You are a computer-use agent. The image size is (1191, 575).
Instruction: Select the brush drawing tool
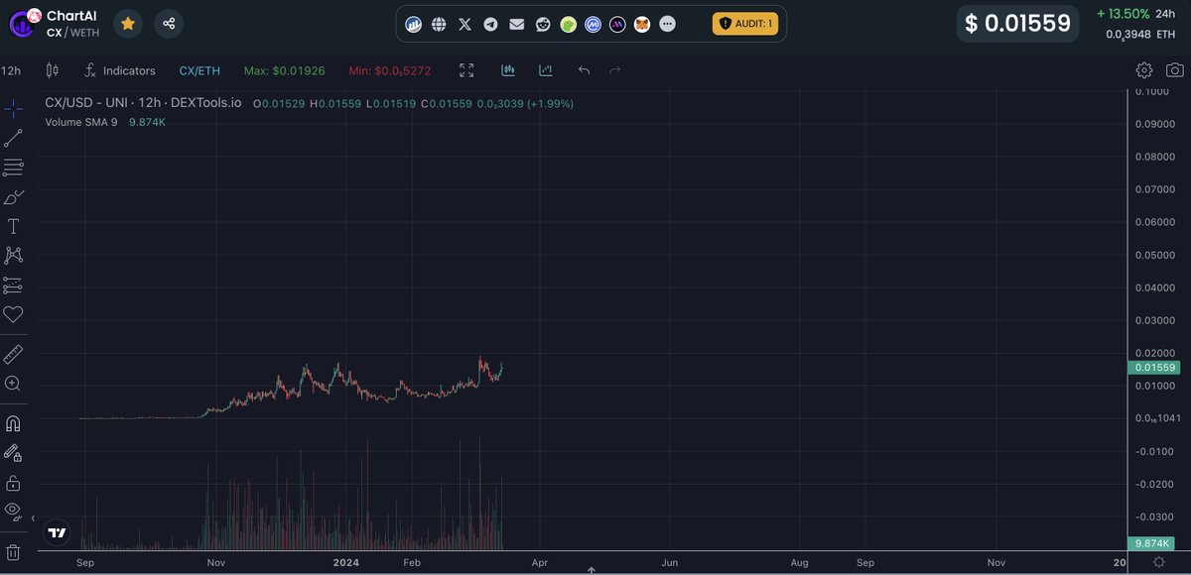point(13,197)
